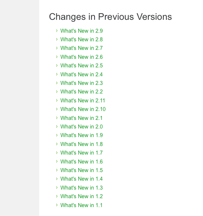Open the What's New in 1.1 link
Image resolution: width=203 pixels, height=216 pixels.
81,205
